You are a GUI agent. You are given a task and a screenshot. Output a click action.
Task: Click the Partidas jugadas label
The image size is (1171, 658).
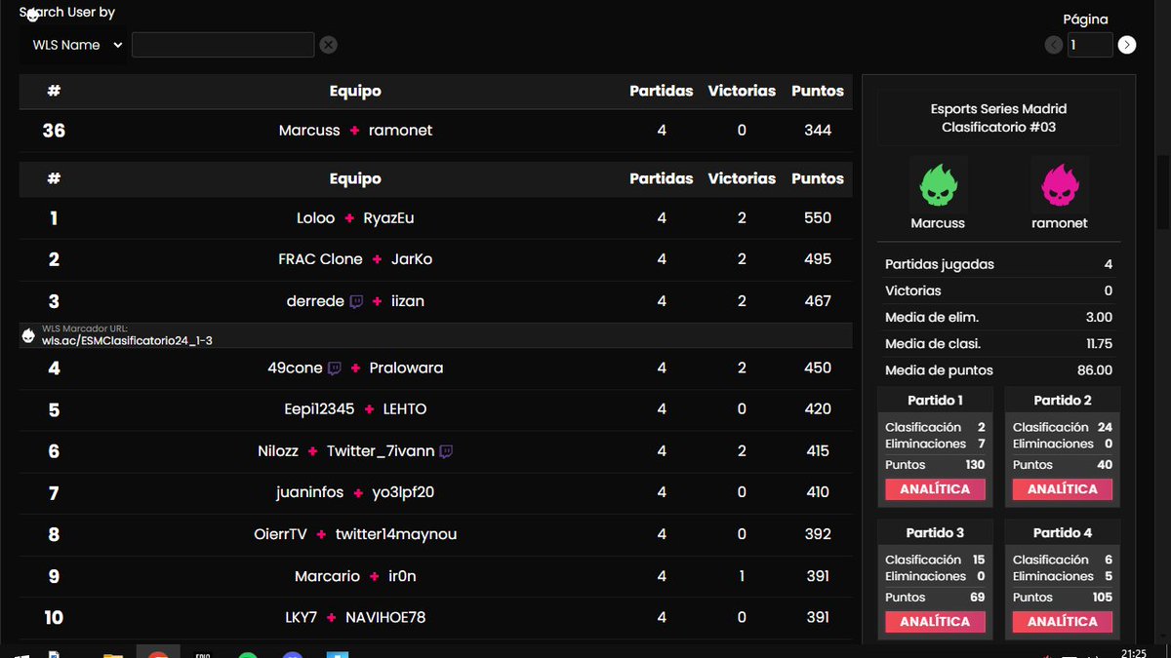[940, 265]
